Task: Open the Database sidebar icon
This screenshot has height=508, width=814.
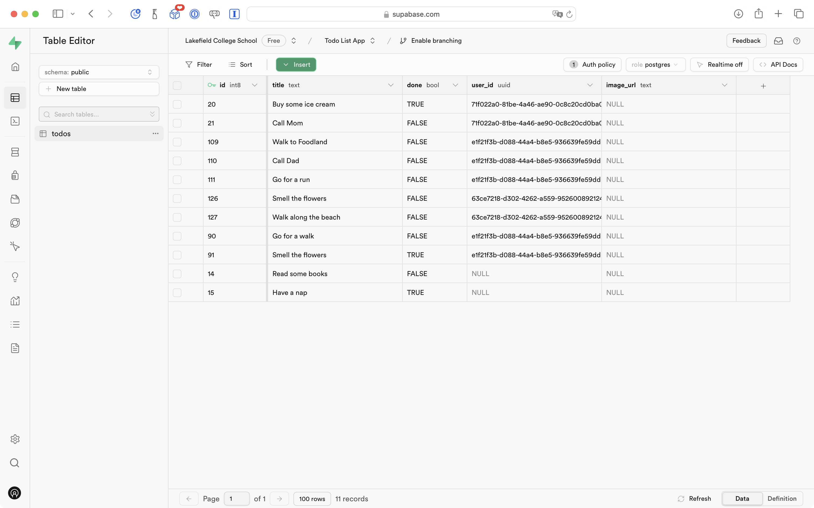Action: click(15, 152)
